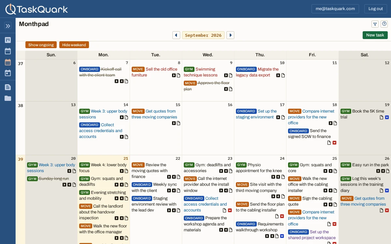The height and width of the screenshot is (244, 391).
Task: Open blue dropdown on Requirements walkthrough workshop
Action: (282, 236)
